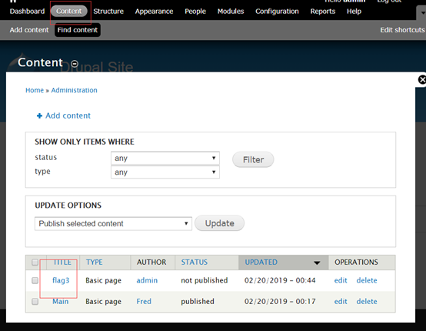Toggle the toolbar drawer arrow at right
The width and height of the screenshot is (426, 331).
pos(422,13)
